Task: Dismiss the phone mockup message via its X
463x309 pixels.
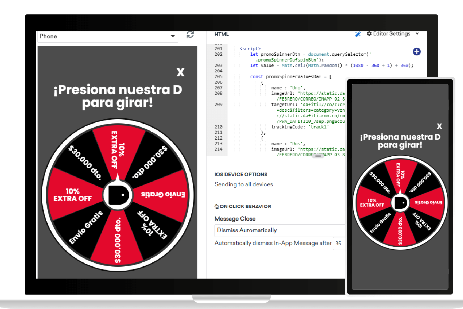Action: point(439,126)
